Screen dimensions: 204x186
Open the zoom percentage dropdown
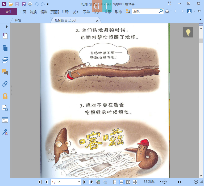pyautogui.click(x=160, y=182)
